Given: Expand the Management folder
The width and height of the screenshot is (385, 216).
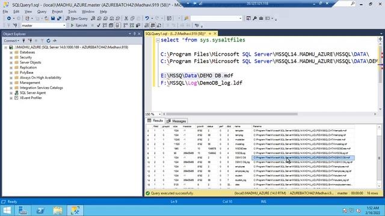Looking at the screenshot, I should [x=11, y=83].
